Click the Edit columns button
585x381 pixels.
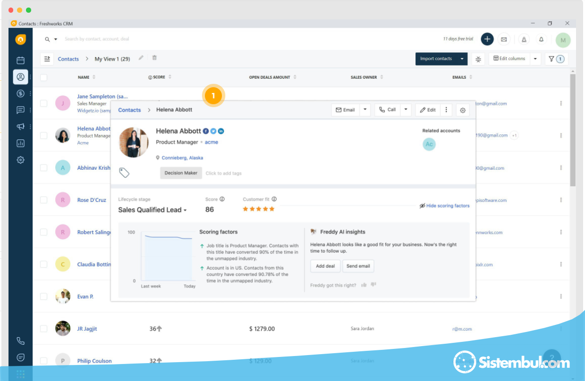point(509,59)
